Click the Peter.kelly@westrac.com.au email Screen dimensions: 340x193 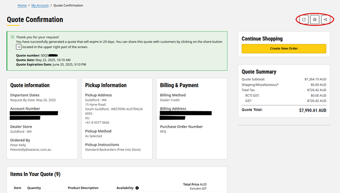pyautogui.click(x=31, y=150)
